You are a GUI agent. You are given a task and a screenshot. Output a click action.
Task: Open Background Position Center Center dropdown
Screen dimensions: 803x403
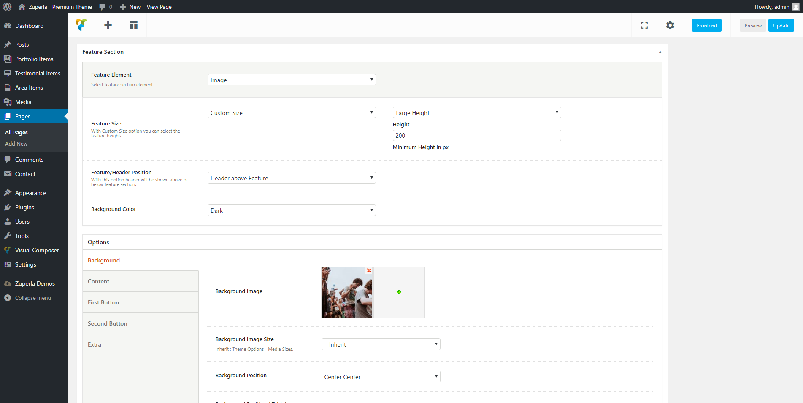(x=381, y=376)
